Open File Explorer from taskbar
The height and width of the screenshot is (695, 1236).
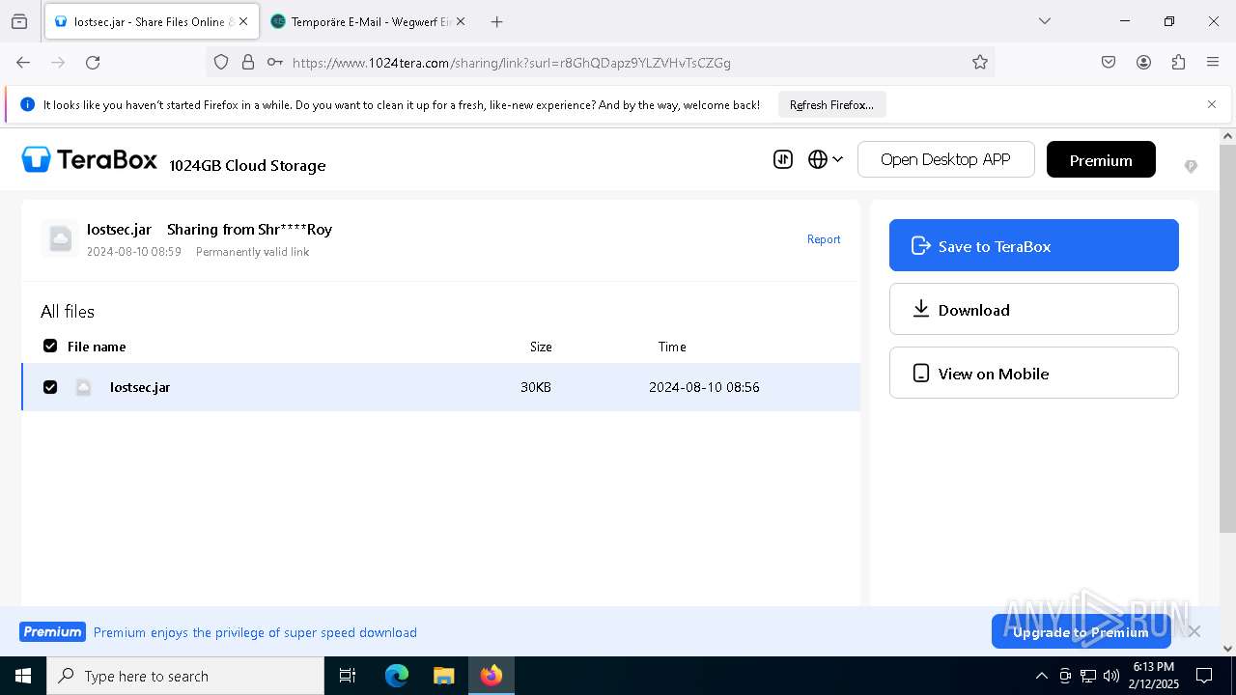pos(443,676)
